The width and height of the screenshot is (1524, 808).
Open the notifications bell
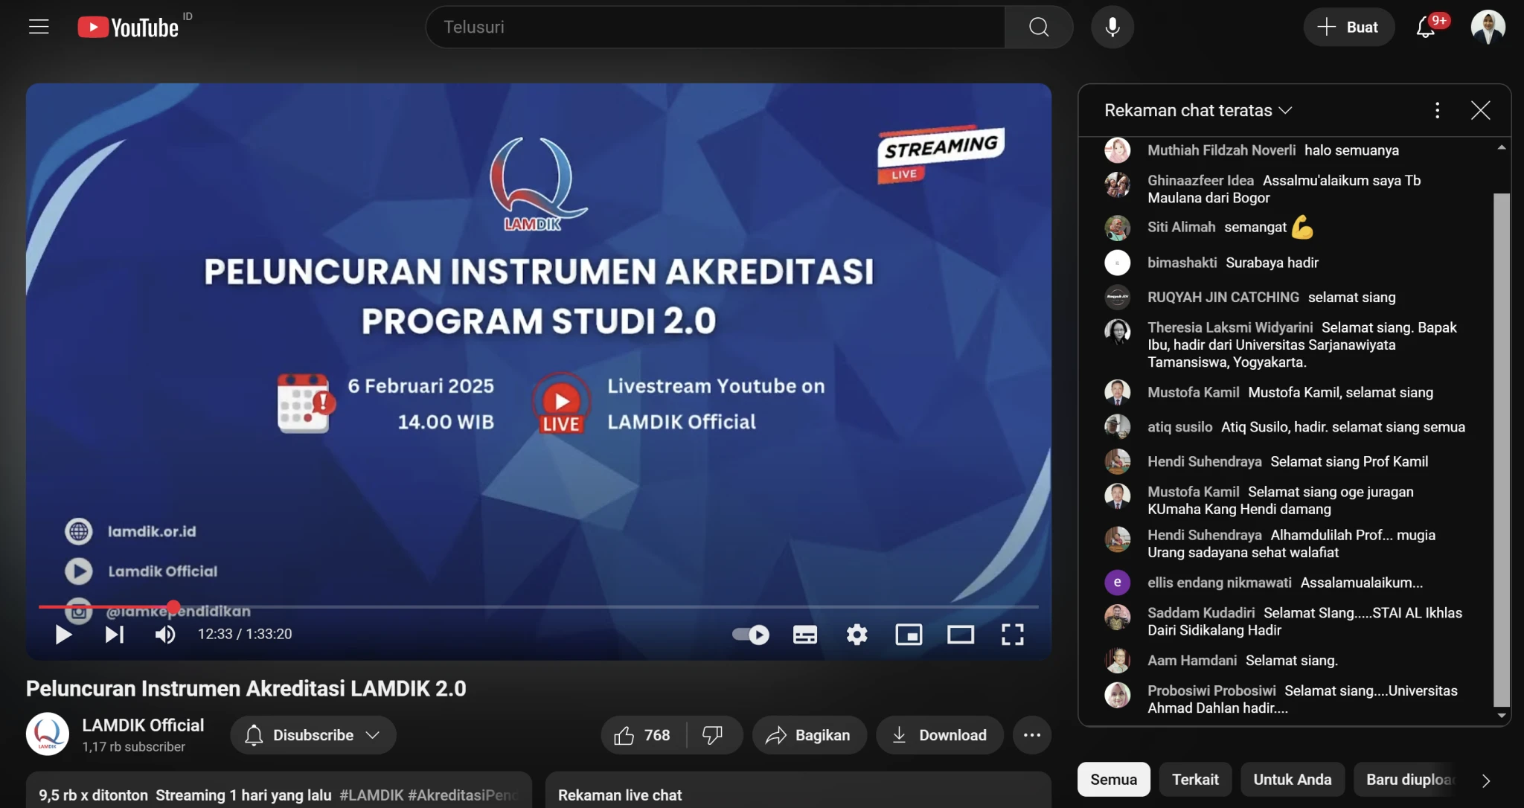(1425, 28)
